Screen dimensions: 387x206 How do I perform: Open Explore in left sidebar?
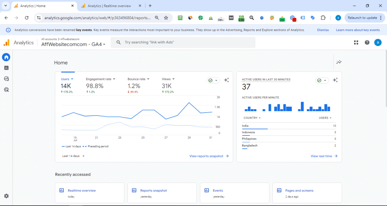(x=6, y=79)
